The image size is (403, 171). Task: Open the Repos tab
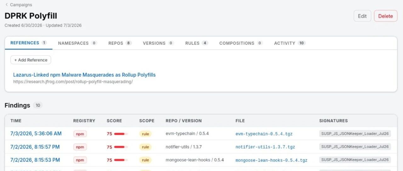click(120, 43)
